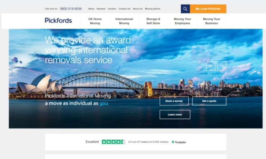The height and width of the screenshot is (159, 266).
Task: Click the Learn more button
Action: click(x=175, y=114)
